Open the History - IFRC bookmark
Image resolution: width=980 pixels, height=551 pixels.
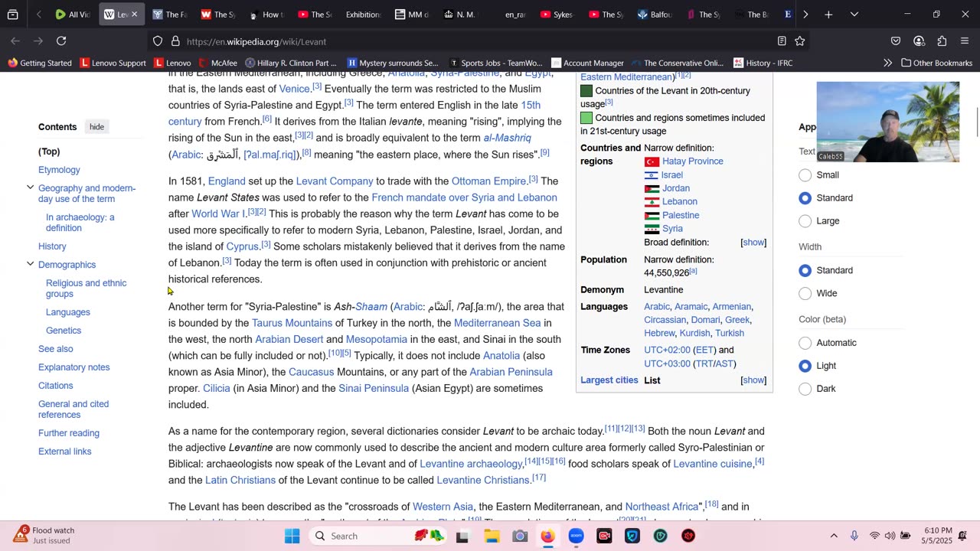tap(763, 63)
